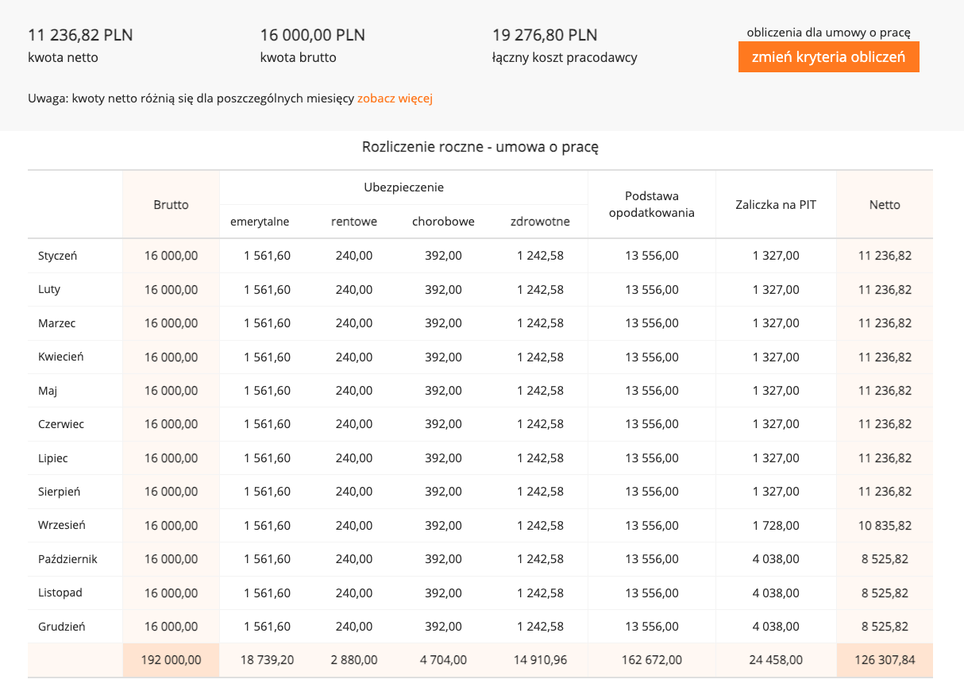Select the total brutto sum 192 000,00
The width and height of the screenshot is (964, 691).
pos(171,659)
